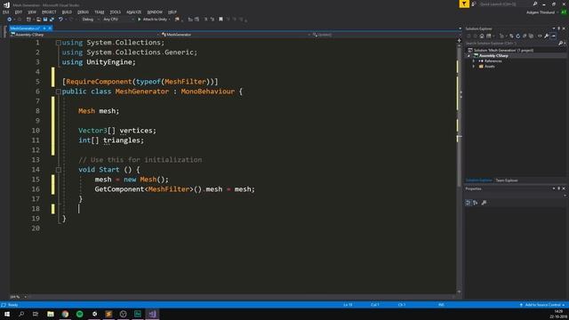Expand the References node

point(474,61)
